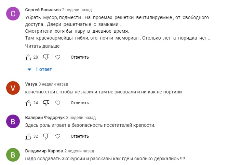The height and width of the screenshot is (165, 229).
Task: Heart Сергей Васильев's comment
Action: click(58, 57)
